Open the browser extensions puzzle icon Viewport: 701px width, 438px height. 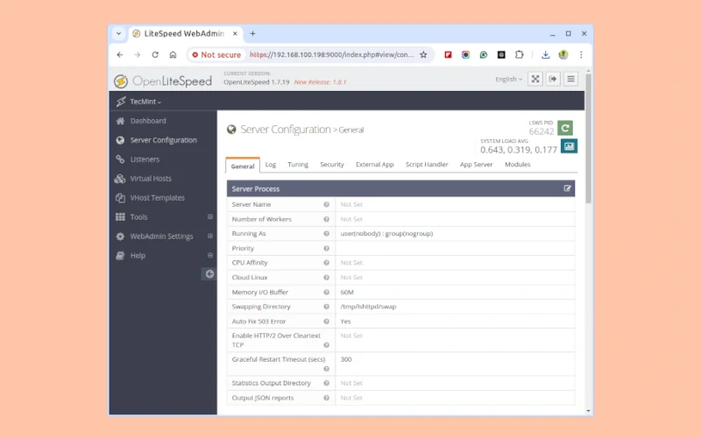pyautogui.click(x=519, y=54)
